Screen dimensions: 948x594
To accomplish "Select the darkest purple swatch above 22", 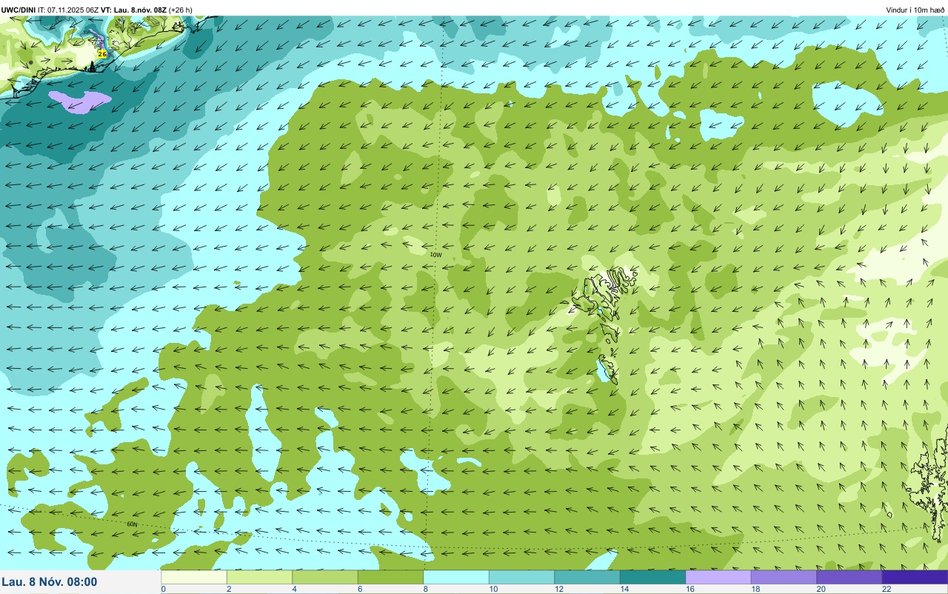I will click(x=915, y=577).
